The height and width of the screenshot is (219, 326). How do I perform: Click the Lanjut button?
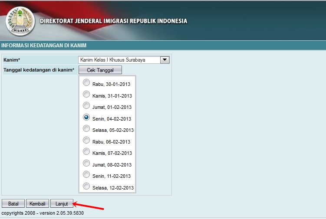click(62, 204)
